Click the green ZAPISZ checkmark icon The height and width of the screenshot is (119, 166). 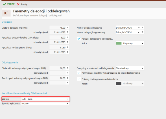pos(5,4)
